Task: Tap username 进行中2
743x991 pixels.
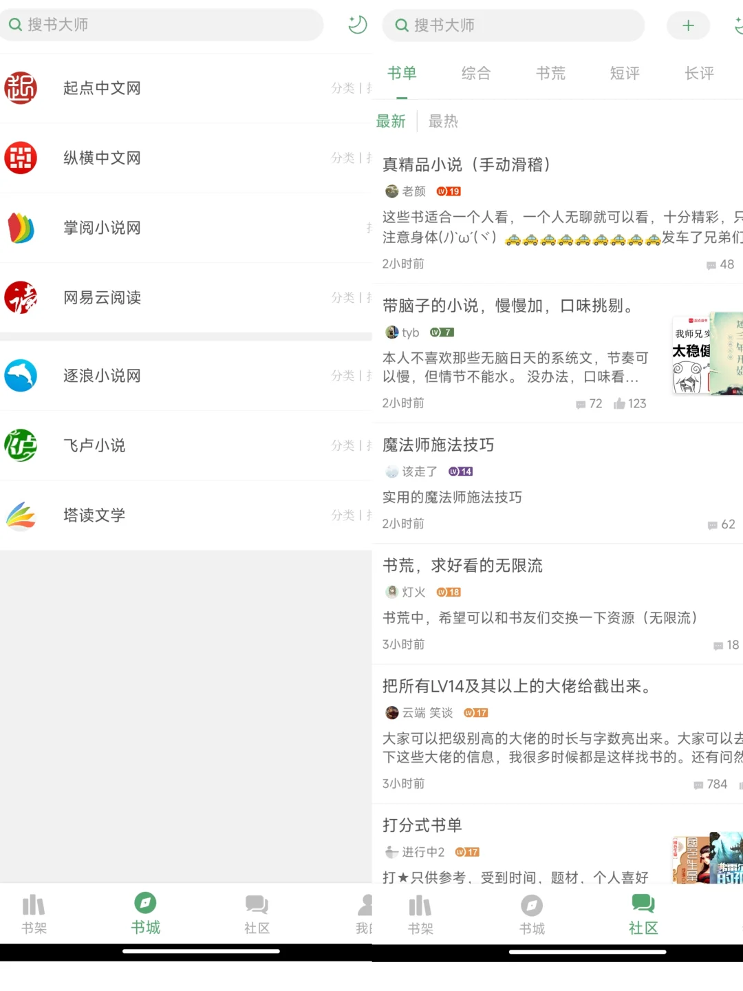Action: (x=423, y=852)
